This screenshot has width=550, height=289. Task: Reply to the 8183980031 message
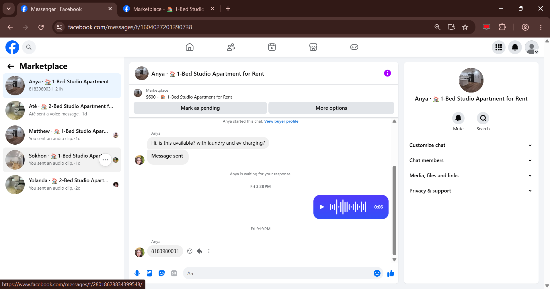pyautogui.click(x=200, y=251)
